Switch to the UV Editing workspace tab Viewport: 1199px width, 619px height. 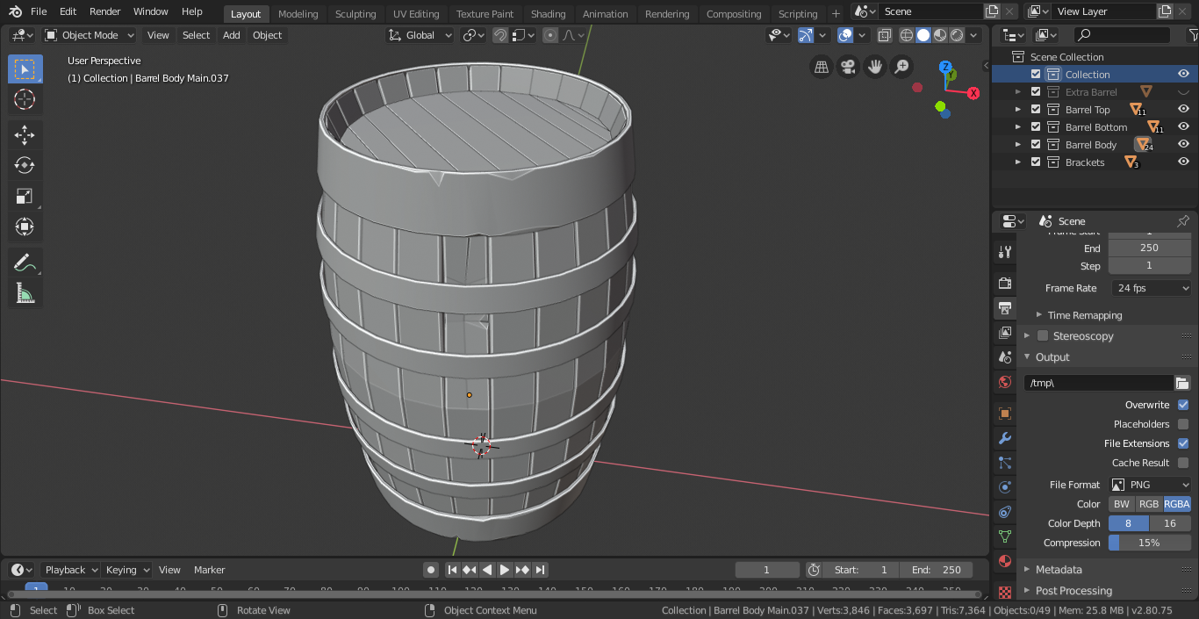click(416, 14)
